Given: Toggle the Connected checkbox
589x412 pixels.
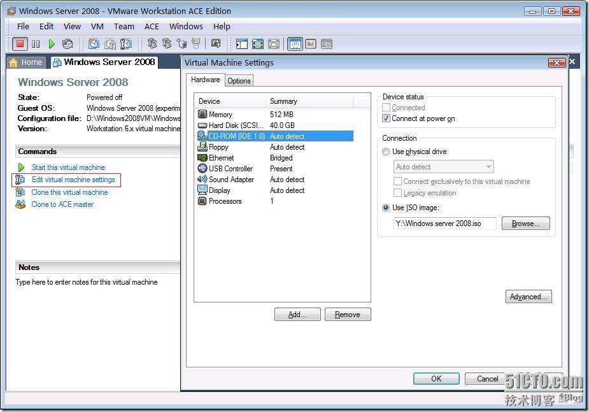Looking at the screenshot, I should click(x=386, y=108).
